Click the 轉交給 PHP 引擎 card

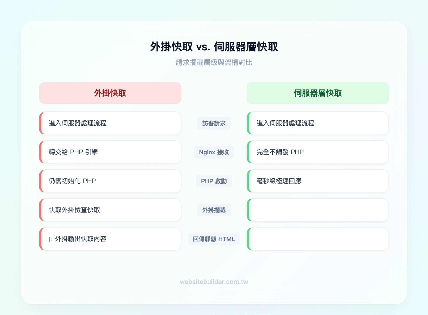pyautogui.click(x=110, y=152)
